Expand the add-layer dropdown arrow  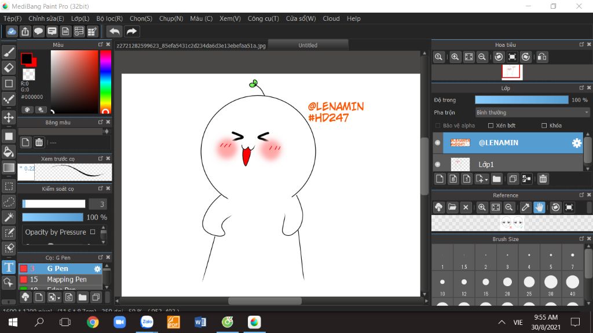[x=486, y=180]
